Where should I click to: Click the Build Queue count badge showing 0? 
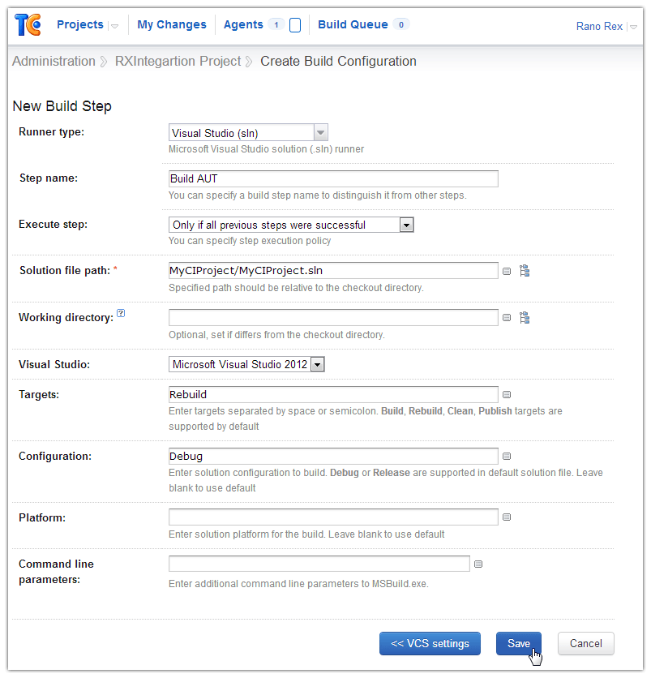tap(401, 24)
